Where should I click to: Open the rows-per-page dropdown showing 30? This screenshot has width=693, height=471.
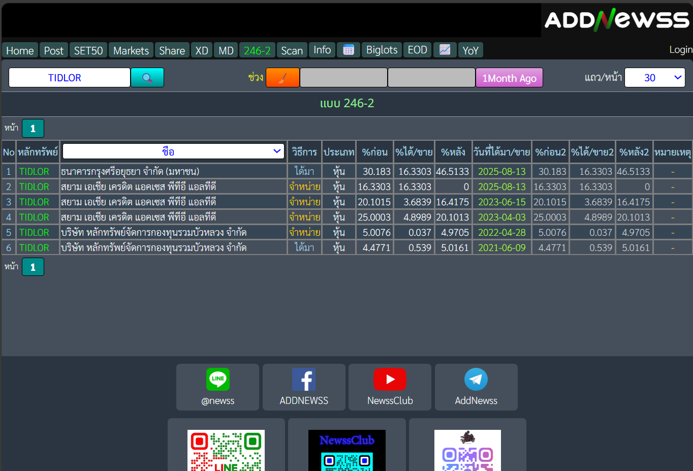[655, 78]
